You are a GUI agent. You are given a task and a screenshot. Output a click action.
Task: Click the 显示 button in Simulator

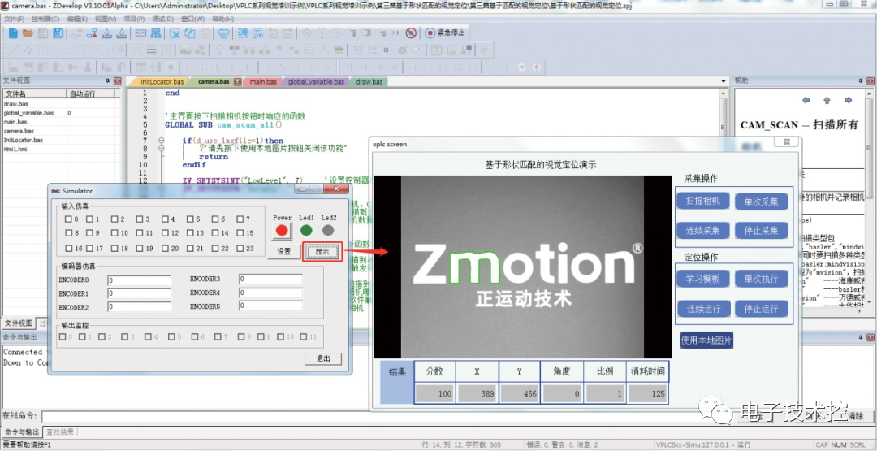tap(322, 252)
